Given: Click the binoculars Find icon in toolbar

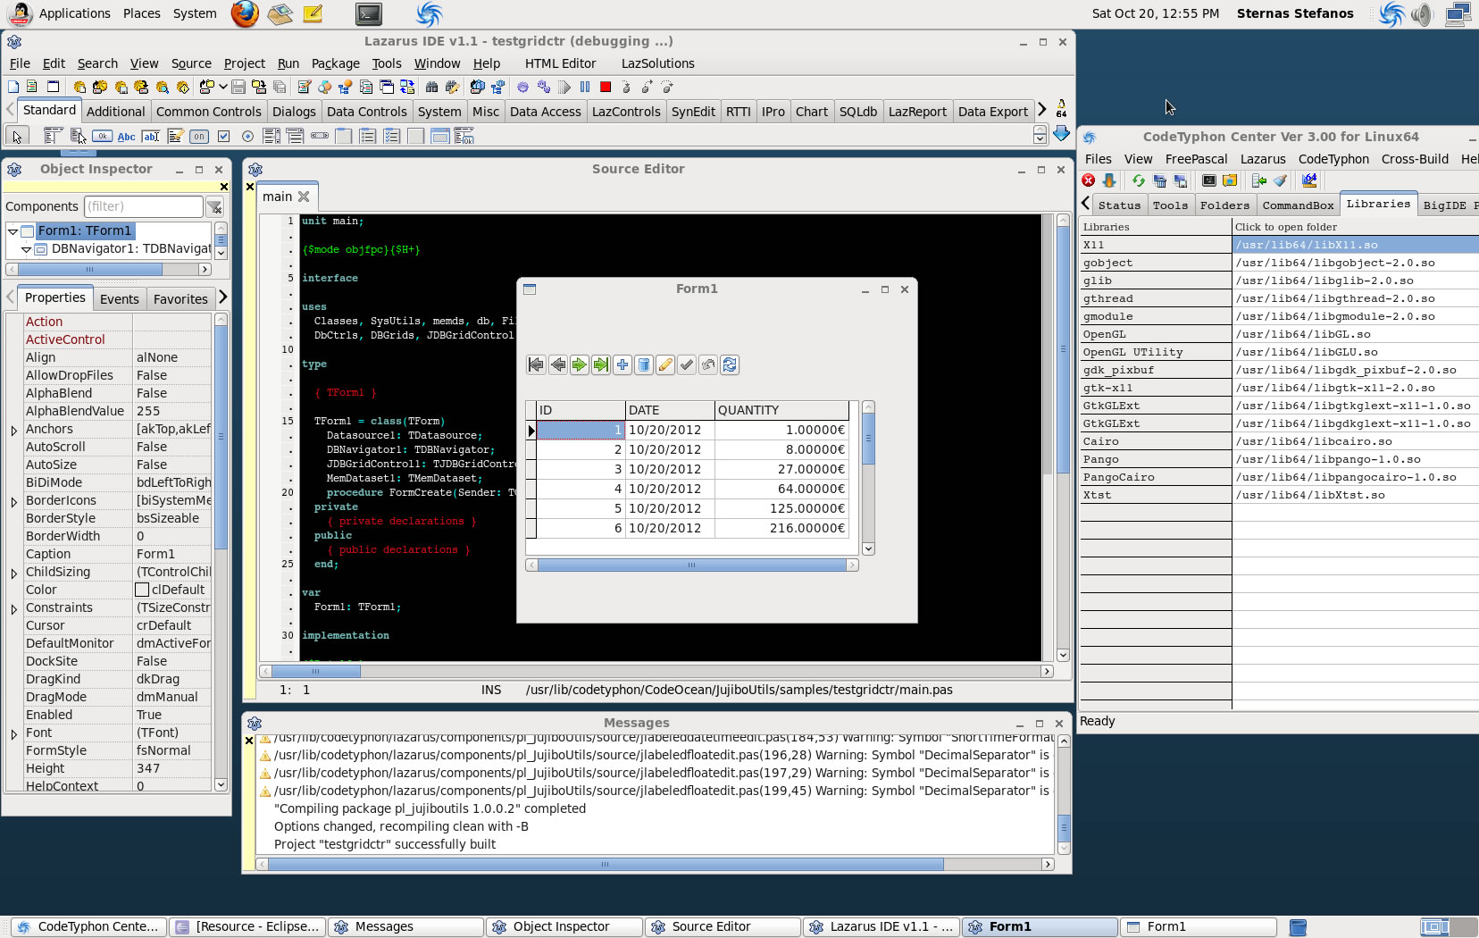Looking at the screenshot, I should click(431, 87).
